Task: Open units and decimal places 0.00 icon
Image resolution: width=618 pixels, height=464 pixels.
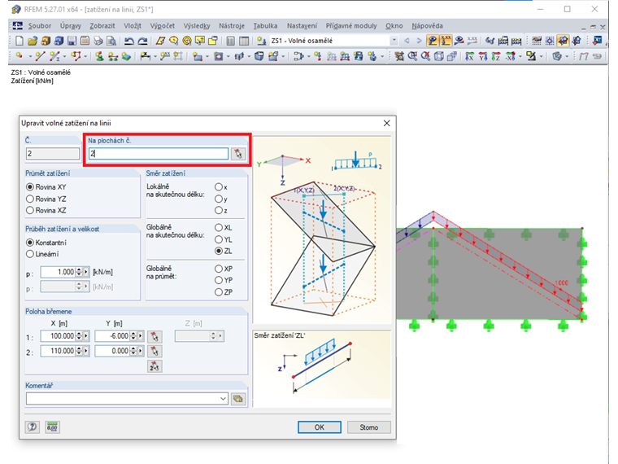Action: 52,427
